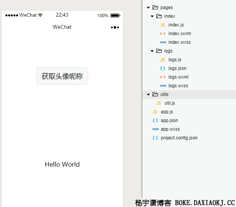Collapse the index folder arrow
The height and width of the screenshot is (207, 236).
coord(152,16)
